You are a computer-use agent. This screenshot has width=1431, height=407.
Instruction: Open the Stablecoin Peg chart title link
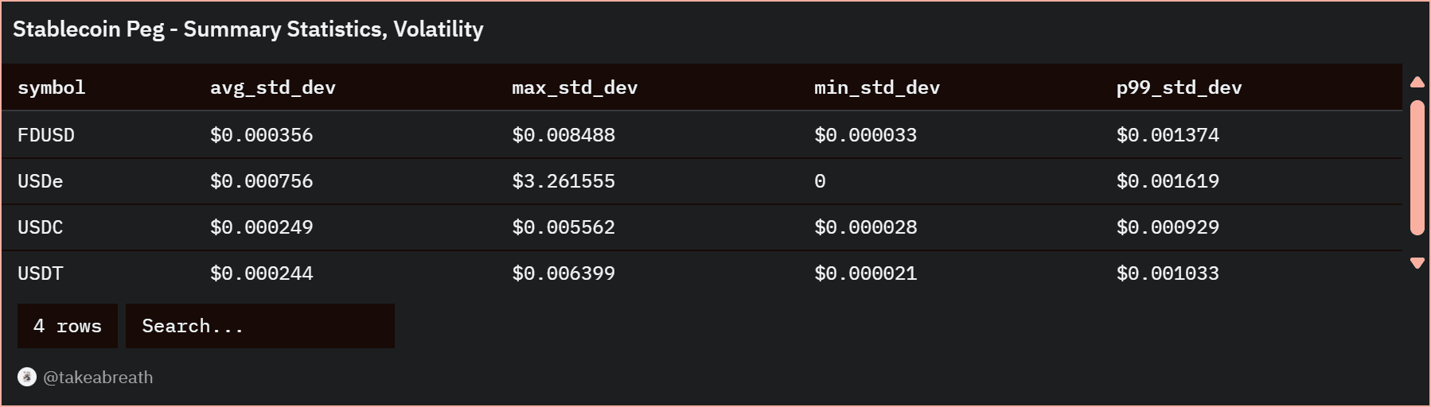(248, 29)
